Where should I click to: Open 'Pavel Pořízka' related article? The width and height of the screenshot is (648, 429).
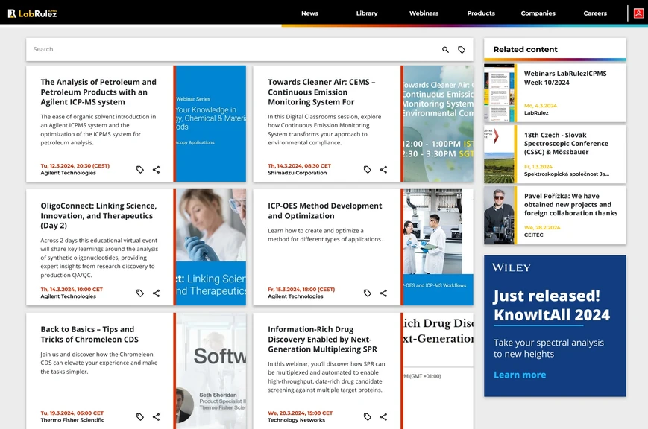click(570, 205)
